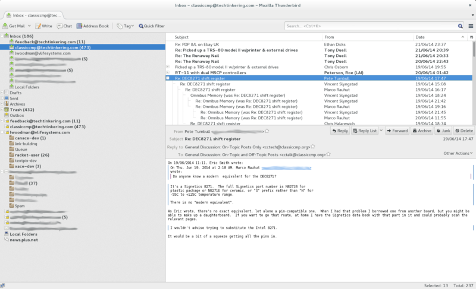
Task: Open Other Actions dropdown
Action: [x=458, y=154]
